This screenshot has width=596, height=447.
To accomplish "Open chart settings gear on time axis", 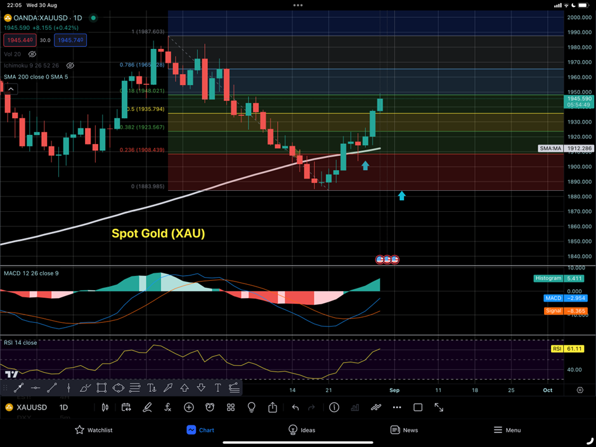I will point(580,390).
